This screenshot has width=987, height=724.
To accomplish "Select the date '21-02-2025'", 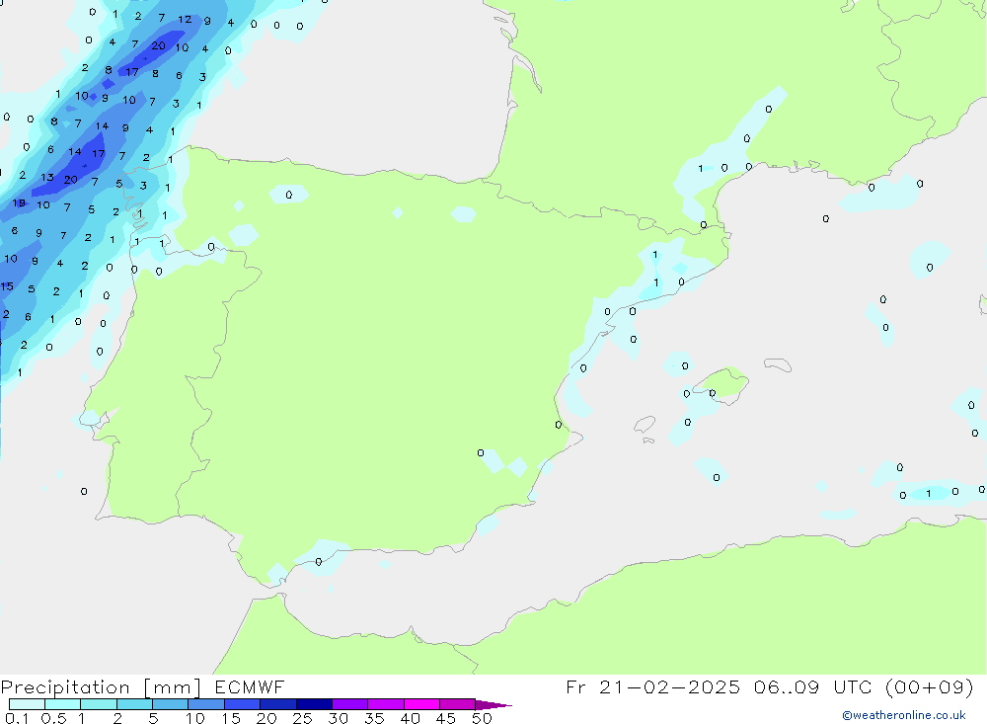I will click(669, 686).
